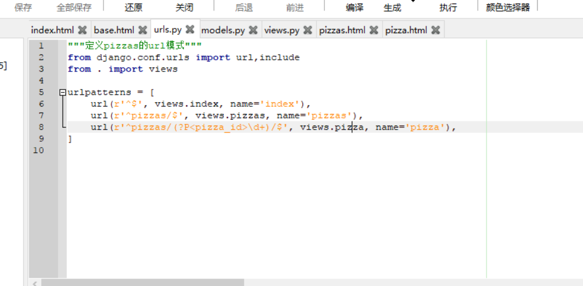Click django.conf.urls in the import line
This screenshot has height=286, width=583.
click(x=143, y=58)
